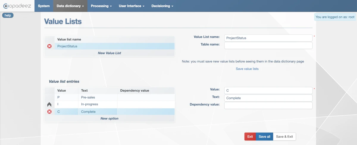This screenshot has width=357, height=145.
Task: Open the help button
Action: pyautogui.click(x=8, y=15)
